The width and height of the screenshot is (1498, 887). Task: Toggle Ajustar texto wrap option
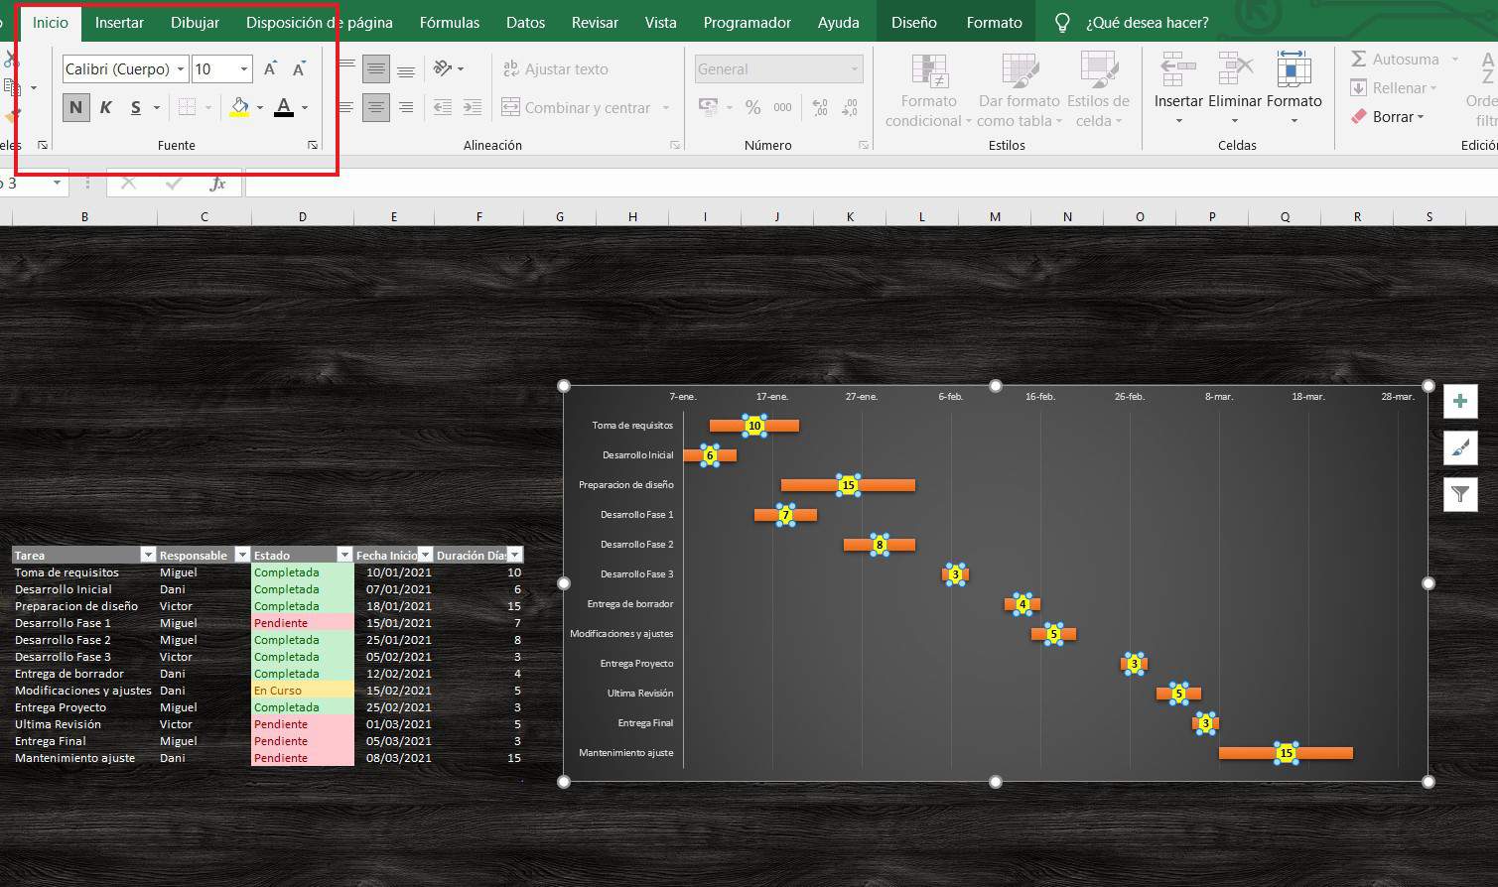click(556, 68)
